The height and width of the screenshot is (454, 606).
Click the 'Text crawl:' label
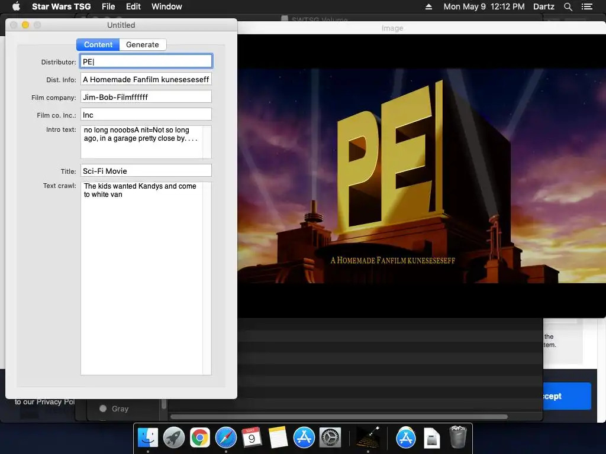60,186
